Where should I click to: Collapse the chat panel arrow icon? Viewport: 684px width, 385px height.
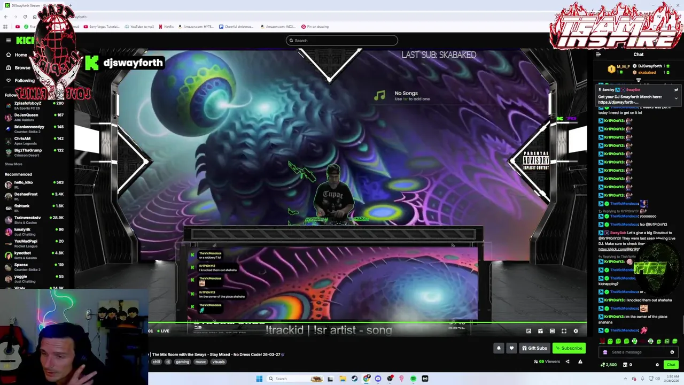coord(598,55)
